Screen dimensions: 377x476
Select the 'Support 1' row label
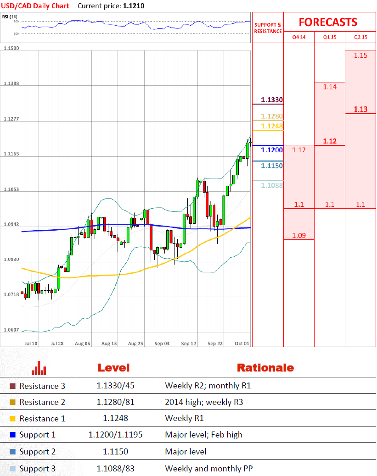37,435
